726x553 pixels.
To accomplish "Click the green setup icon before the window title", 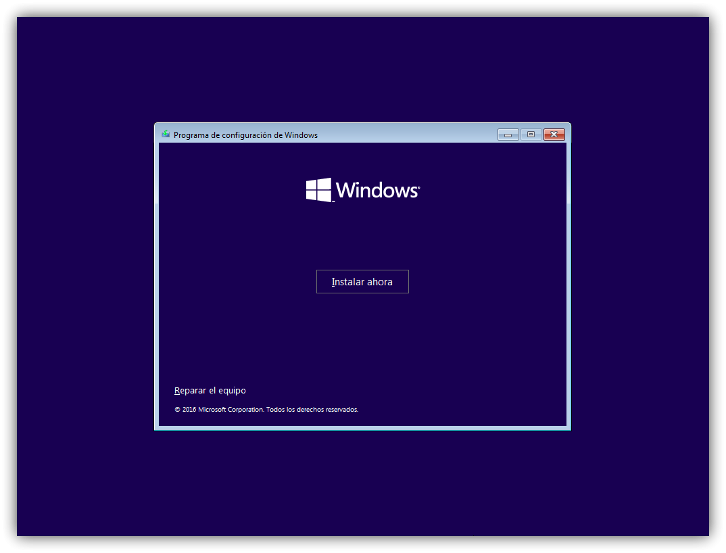I will (x=164, y=135).
